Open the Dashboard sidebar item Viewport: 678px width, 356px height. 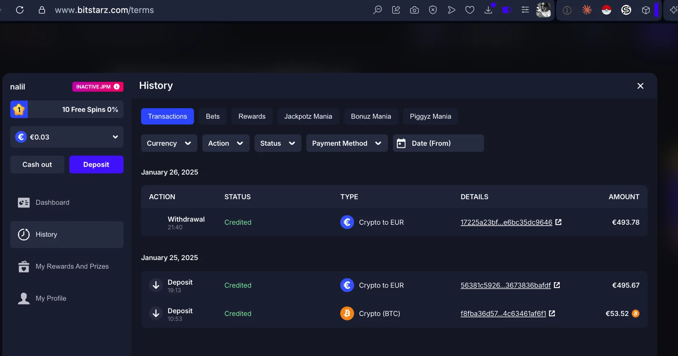click(67, 202)
